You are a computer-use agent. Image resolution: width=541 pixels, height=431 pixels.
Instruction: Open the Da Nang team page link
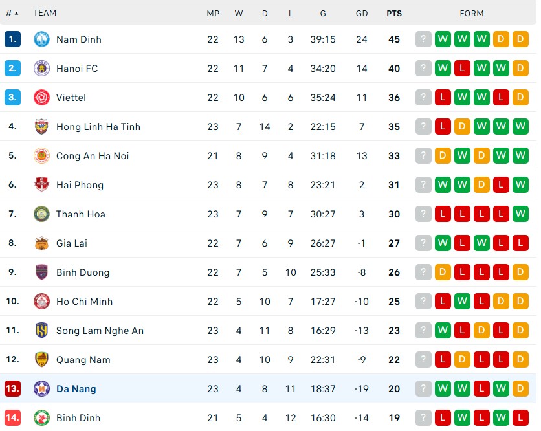point(76,388)
